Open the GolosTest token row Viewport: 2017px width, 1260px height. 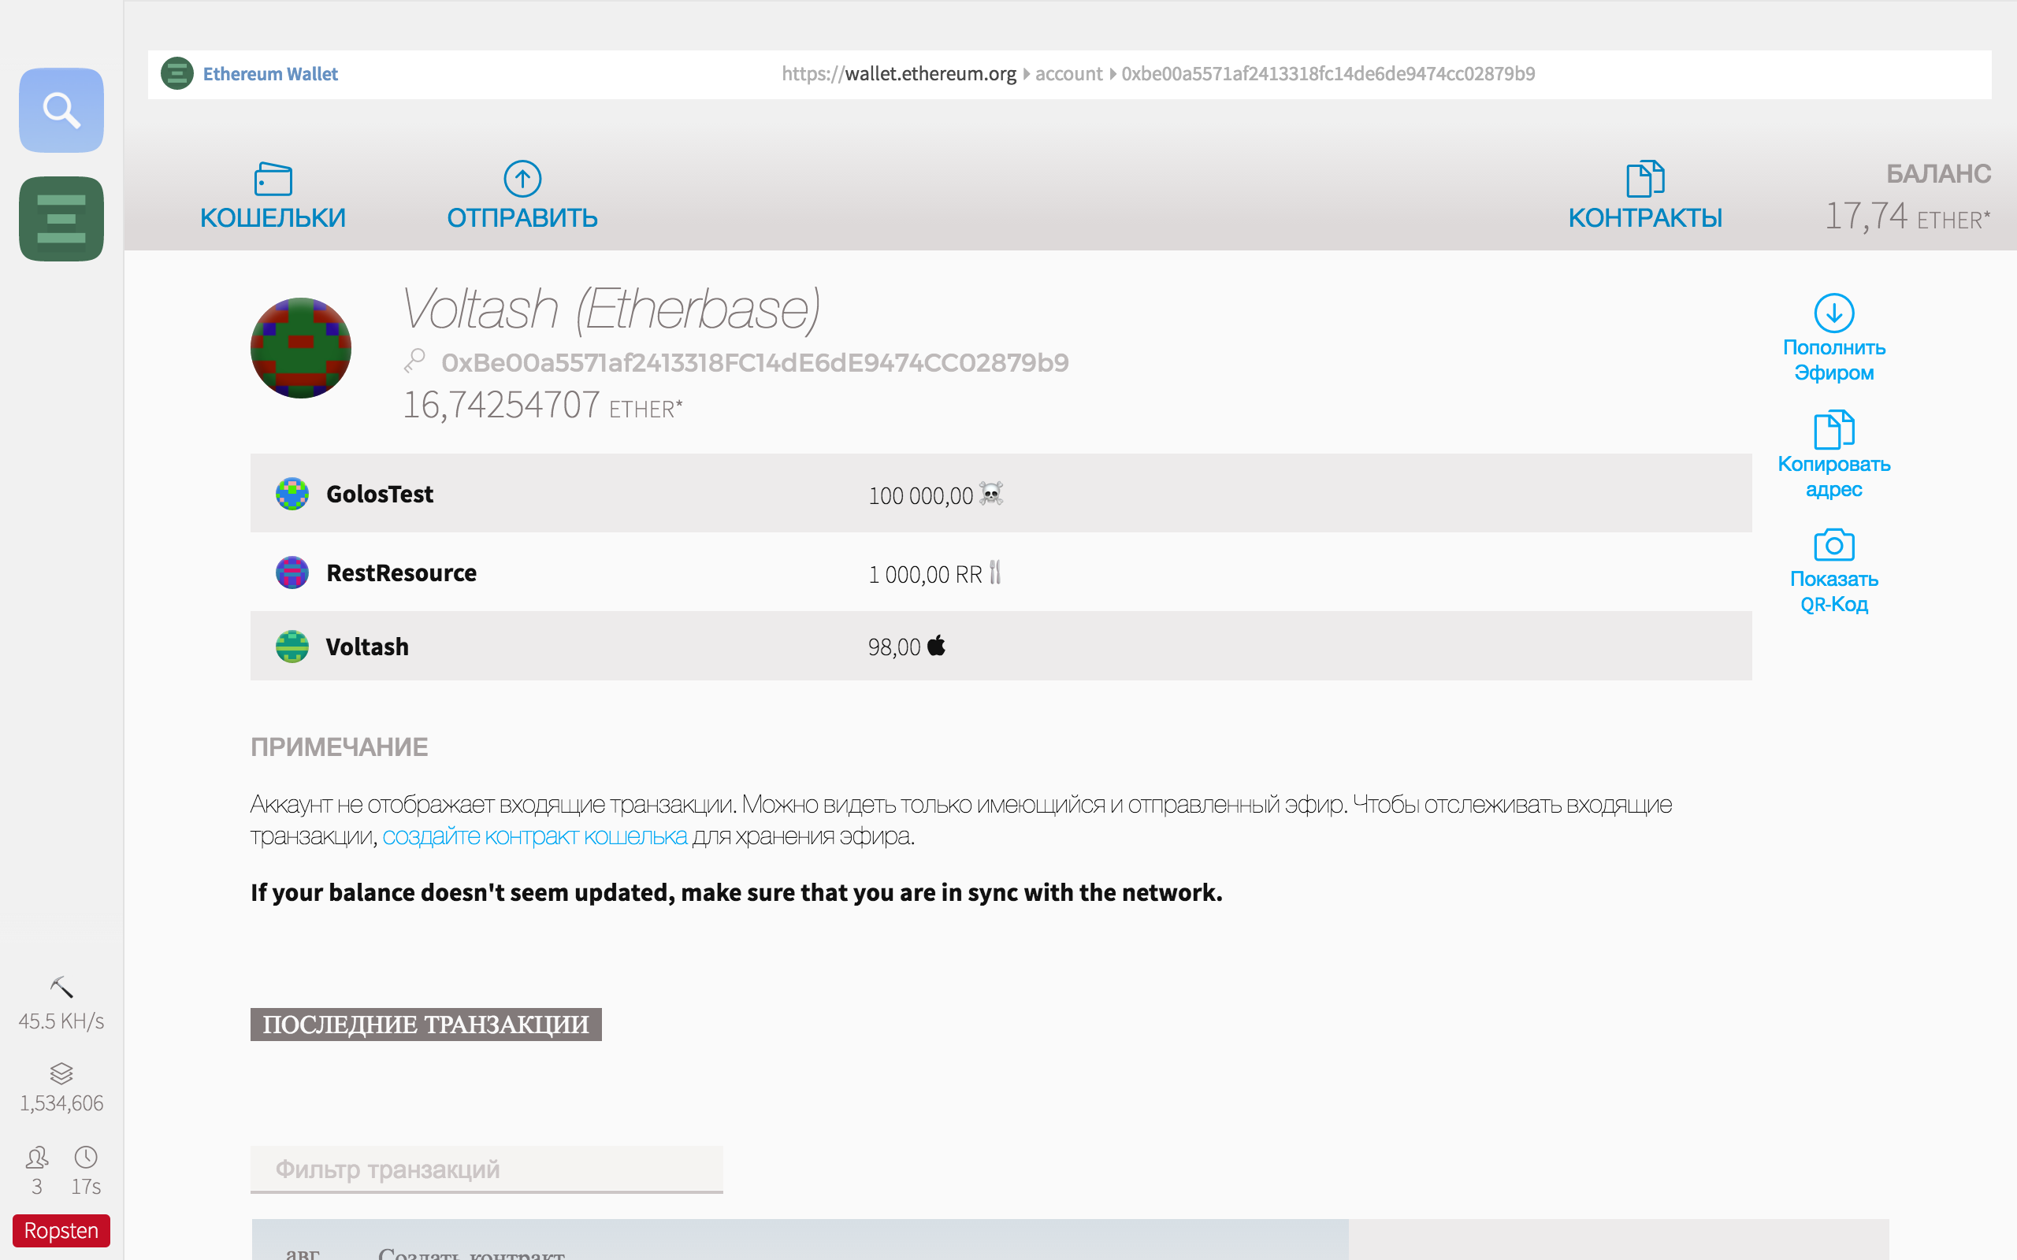tap(1001, 493)
